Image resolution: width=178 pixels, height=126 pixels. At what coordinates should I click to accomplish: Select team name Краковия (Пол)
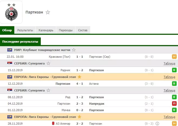[60, 57]
